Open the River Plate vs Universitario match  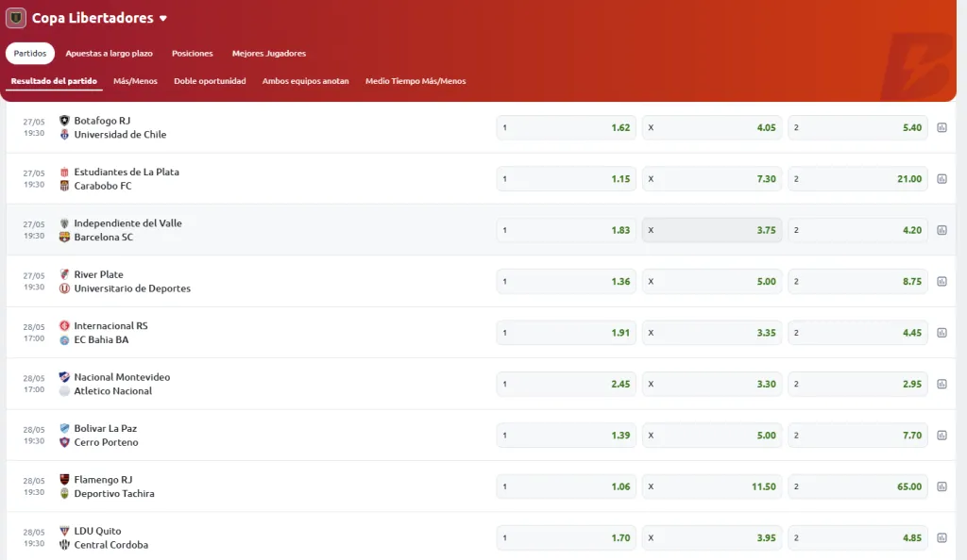coord(132,281)
